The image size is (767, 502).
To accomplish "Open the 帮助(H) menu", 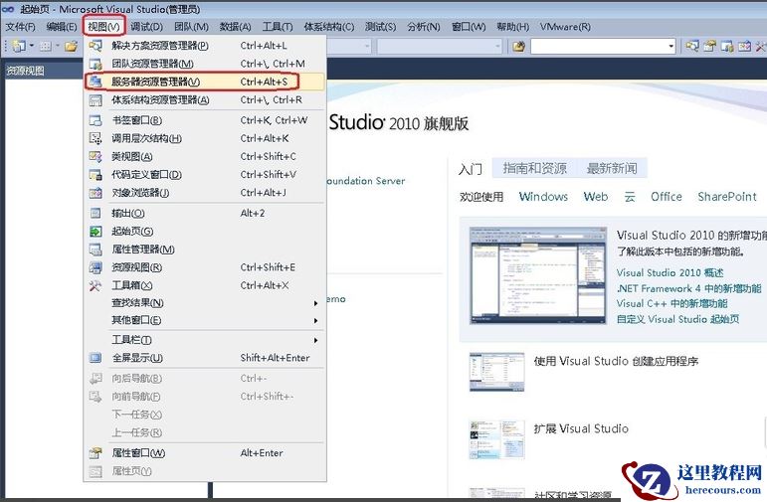I will [x=512, y=27].
